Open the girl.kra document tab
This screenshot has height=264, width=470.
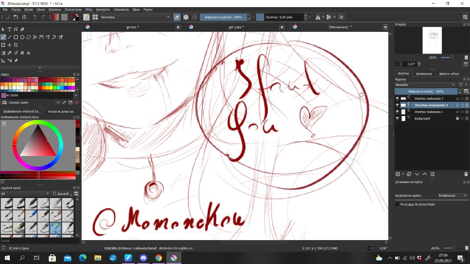click(x=133, y=27)
